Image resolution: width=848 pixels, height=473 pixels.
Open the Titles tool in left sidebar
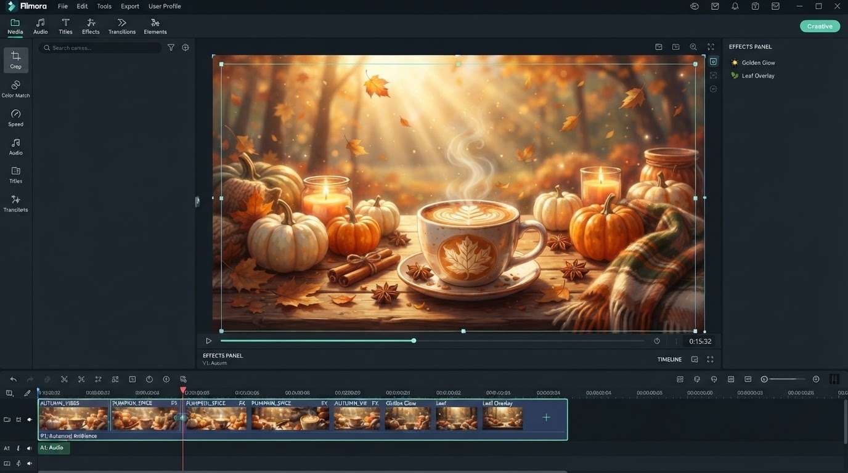(15, 175)
